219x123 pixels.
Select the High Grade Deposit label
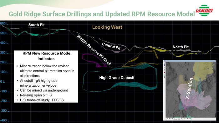[x=117, y=78]
